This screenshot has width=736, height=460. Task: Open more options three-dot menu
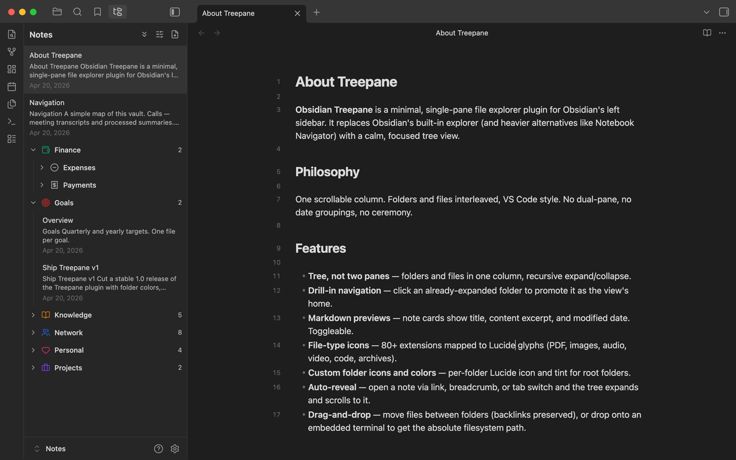pos(722,33)
